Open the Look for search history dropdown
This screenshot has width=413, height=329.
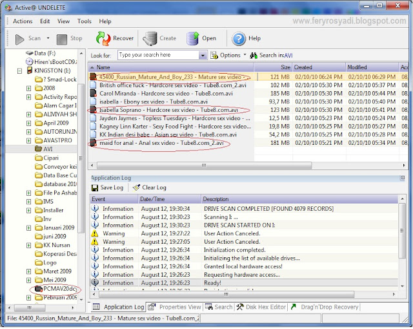coord(203,56)
